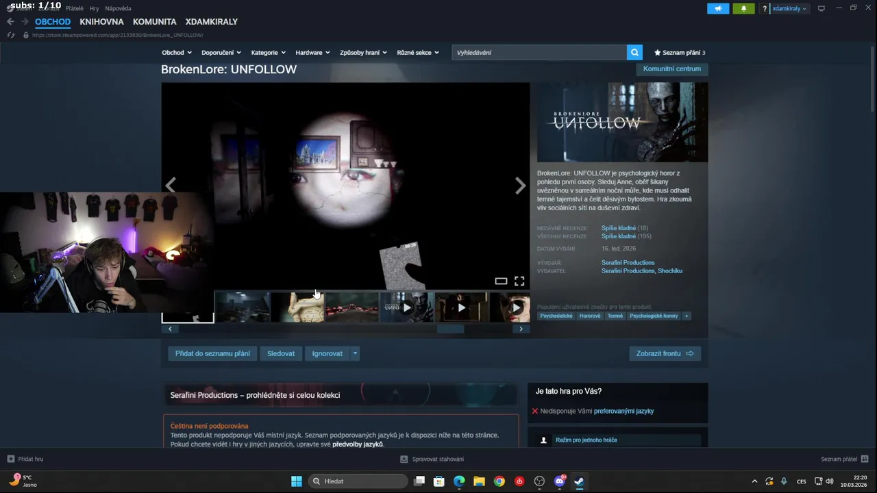Open Windows Start menu

297,481
